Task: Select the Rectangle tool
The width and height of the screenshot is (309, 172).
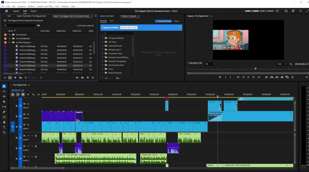Action: pyautogui.click(x=4, y=117)
